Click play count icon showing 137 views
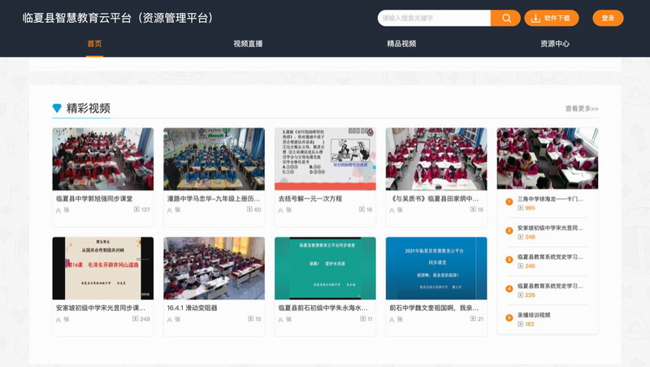The width and height of the screenshot is (650, 367). click(136, 209)
